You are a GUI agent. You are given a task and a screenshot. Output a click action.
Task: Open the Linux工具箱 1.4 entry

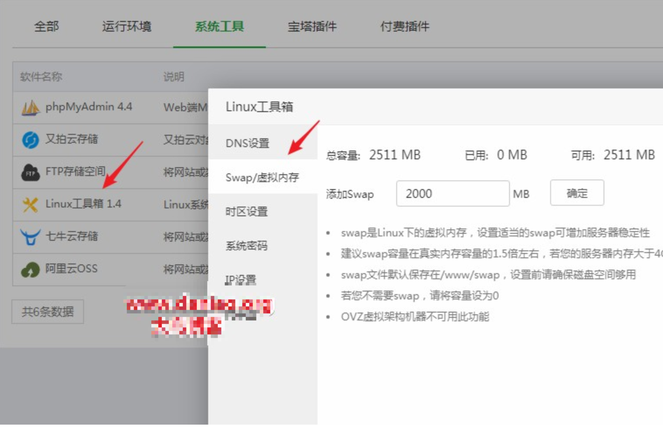[x=84, y=204]
